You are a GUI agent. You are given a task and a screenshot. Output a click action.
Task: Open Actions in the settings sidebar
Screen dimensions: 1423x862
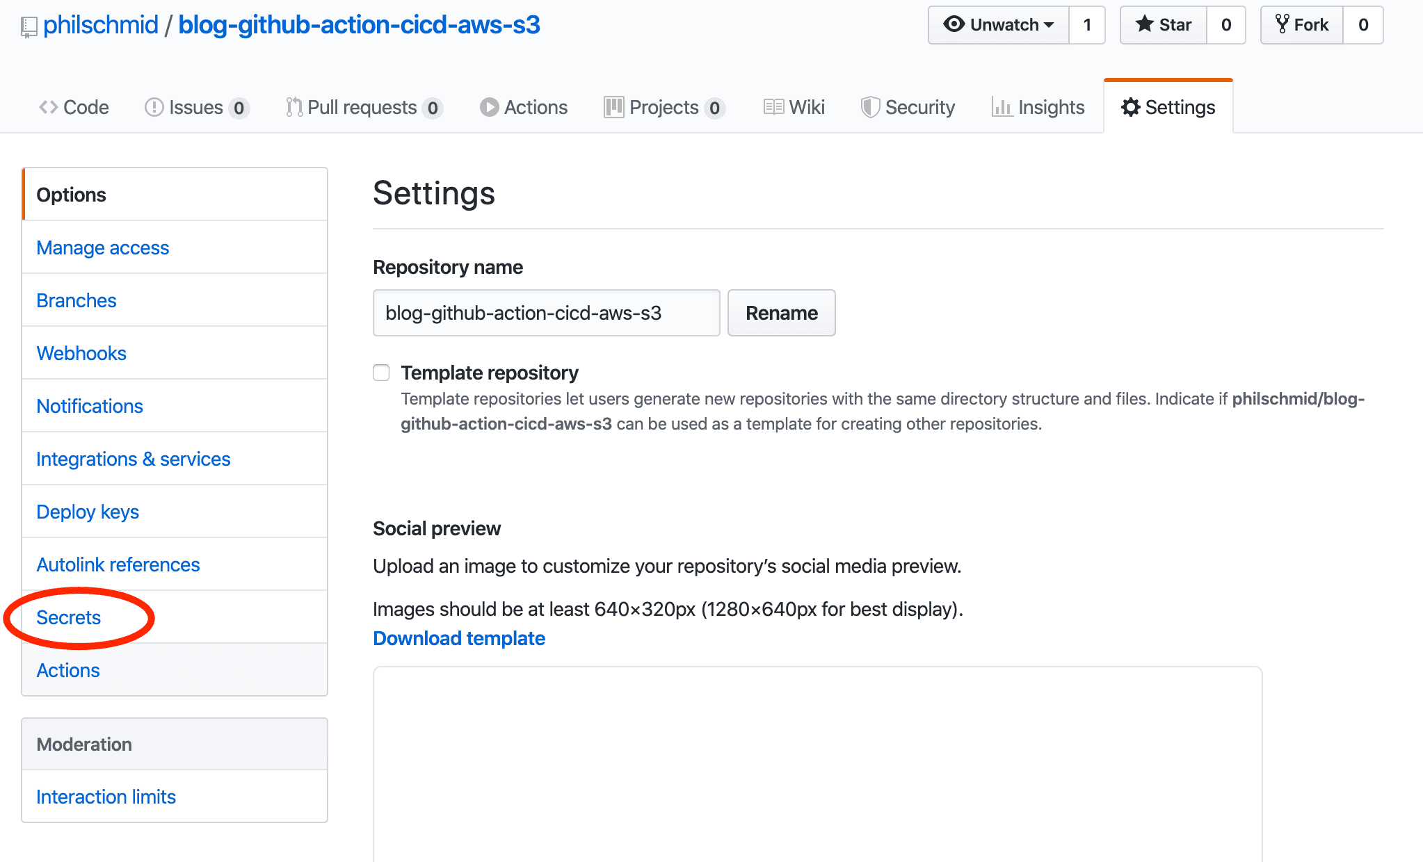[175, 670]
